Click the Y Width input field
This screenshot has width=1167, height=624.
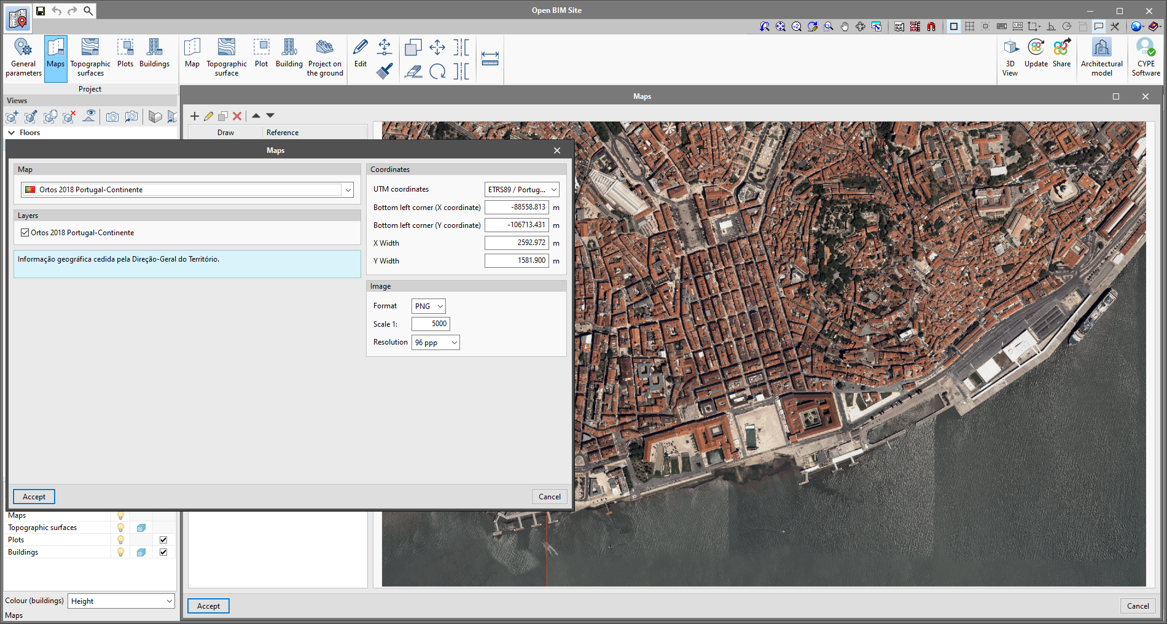517,261
